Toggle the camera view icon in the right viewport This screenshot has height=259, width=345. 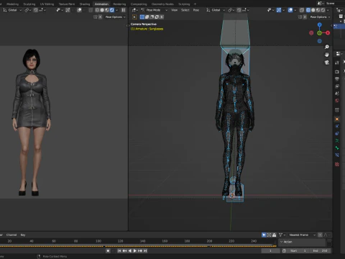click(x=327, y=63)
